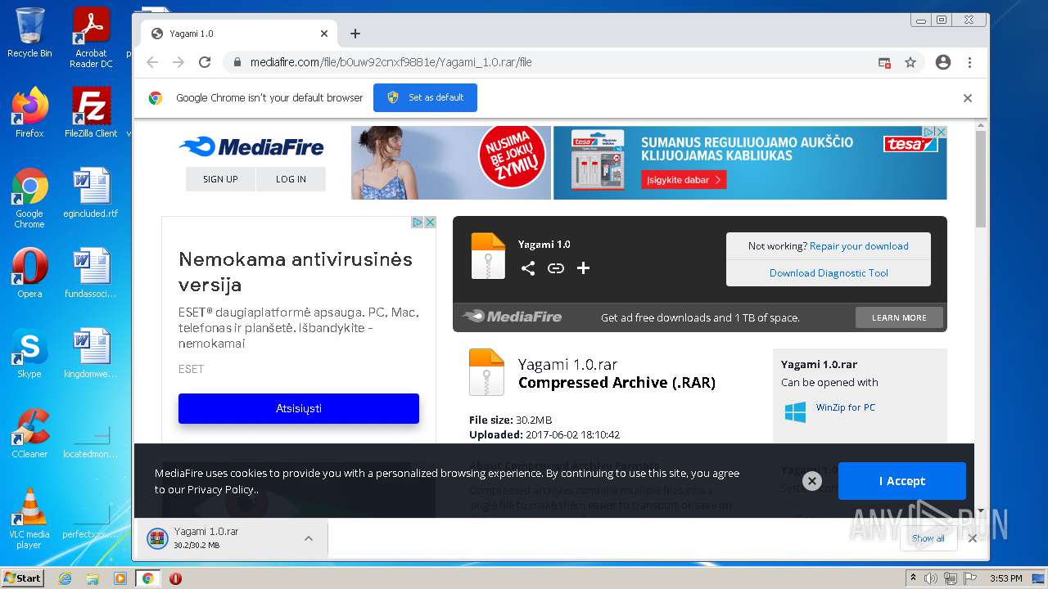Viewport: 1048px width, 589px height.
Task: Click the Chrome taskbar button
Action: coord(147,578)
